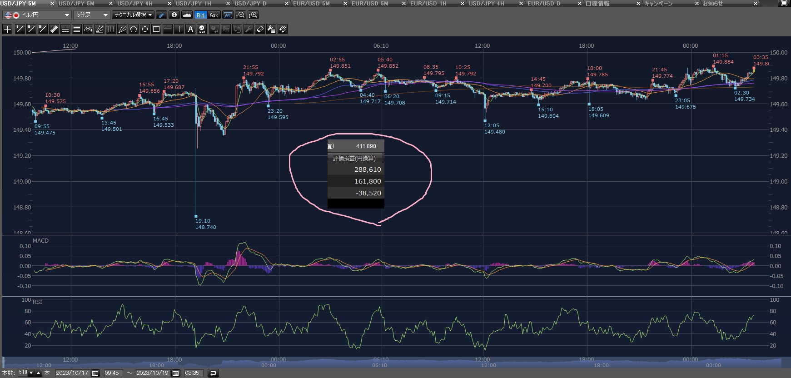Open the ドル/円 currency pair dropdown
Image resolution: width=791 pixels, height=378 pixels.
37,15
